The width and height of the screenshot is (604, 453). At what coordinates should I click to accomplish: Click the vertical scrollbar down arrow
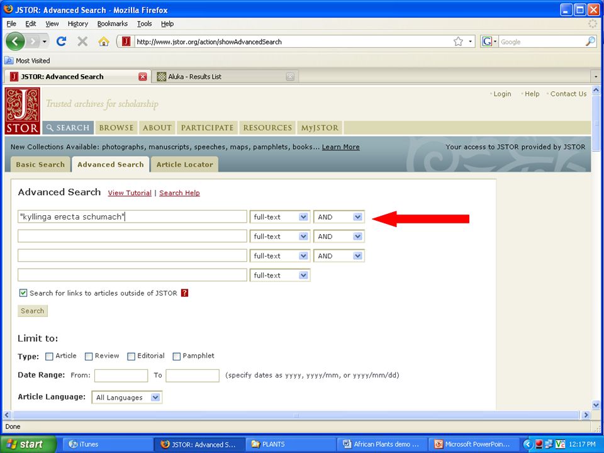coord(596,405)
